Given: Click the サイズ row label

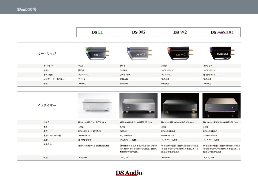Looking at the screenshot, I should pyautogui.click(x=46, y=122).
